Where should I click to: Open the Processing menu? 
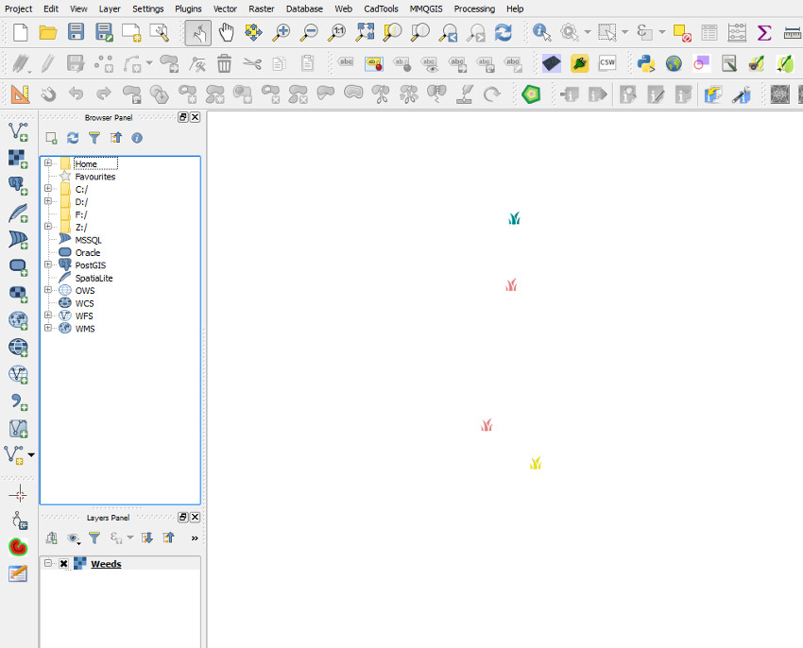(474, 9)
